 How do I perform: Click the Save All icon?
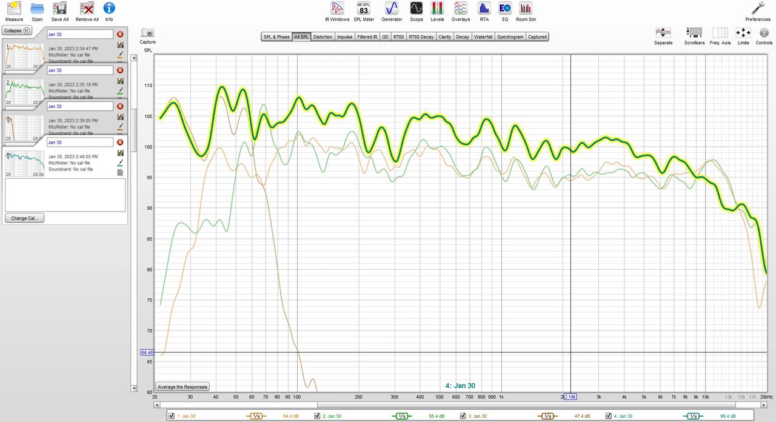tap(60, 12)
